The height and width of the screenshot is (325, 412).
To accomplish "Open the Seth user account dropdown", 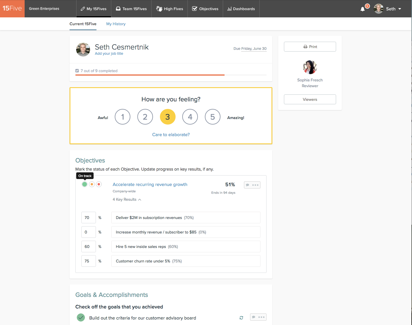I will pos(388,9).
